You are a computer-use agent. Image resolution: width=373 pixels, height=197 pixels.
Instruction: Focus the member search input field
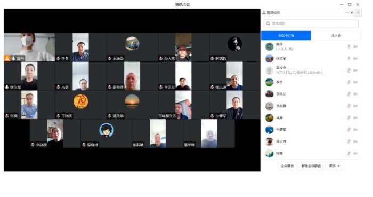(311, 23)
